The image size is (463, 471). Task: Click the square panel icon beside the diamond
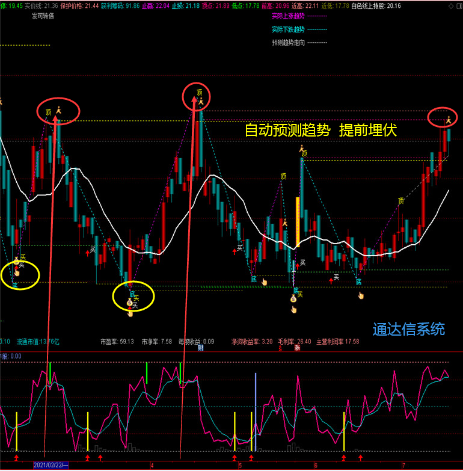[x=459, y=6]
